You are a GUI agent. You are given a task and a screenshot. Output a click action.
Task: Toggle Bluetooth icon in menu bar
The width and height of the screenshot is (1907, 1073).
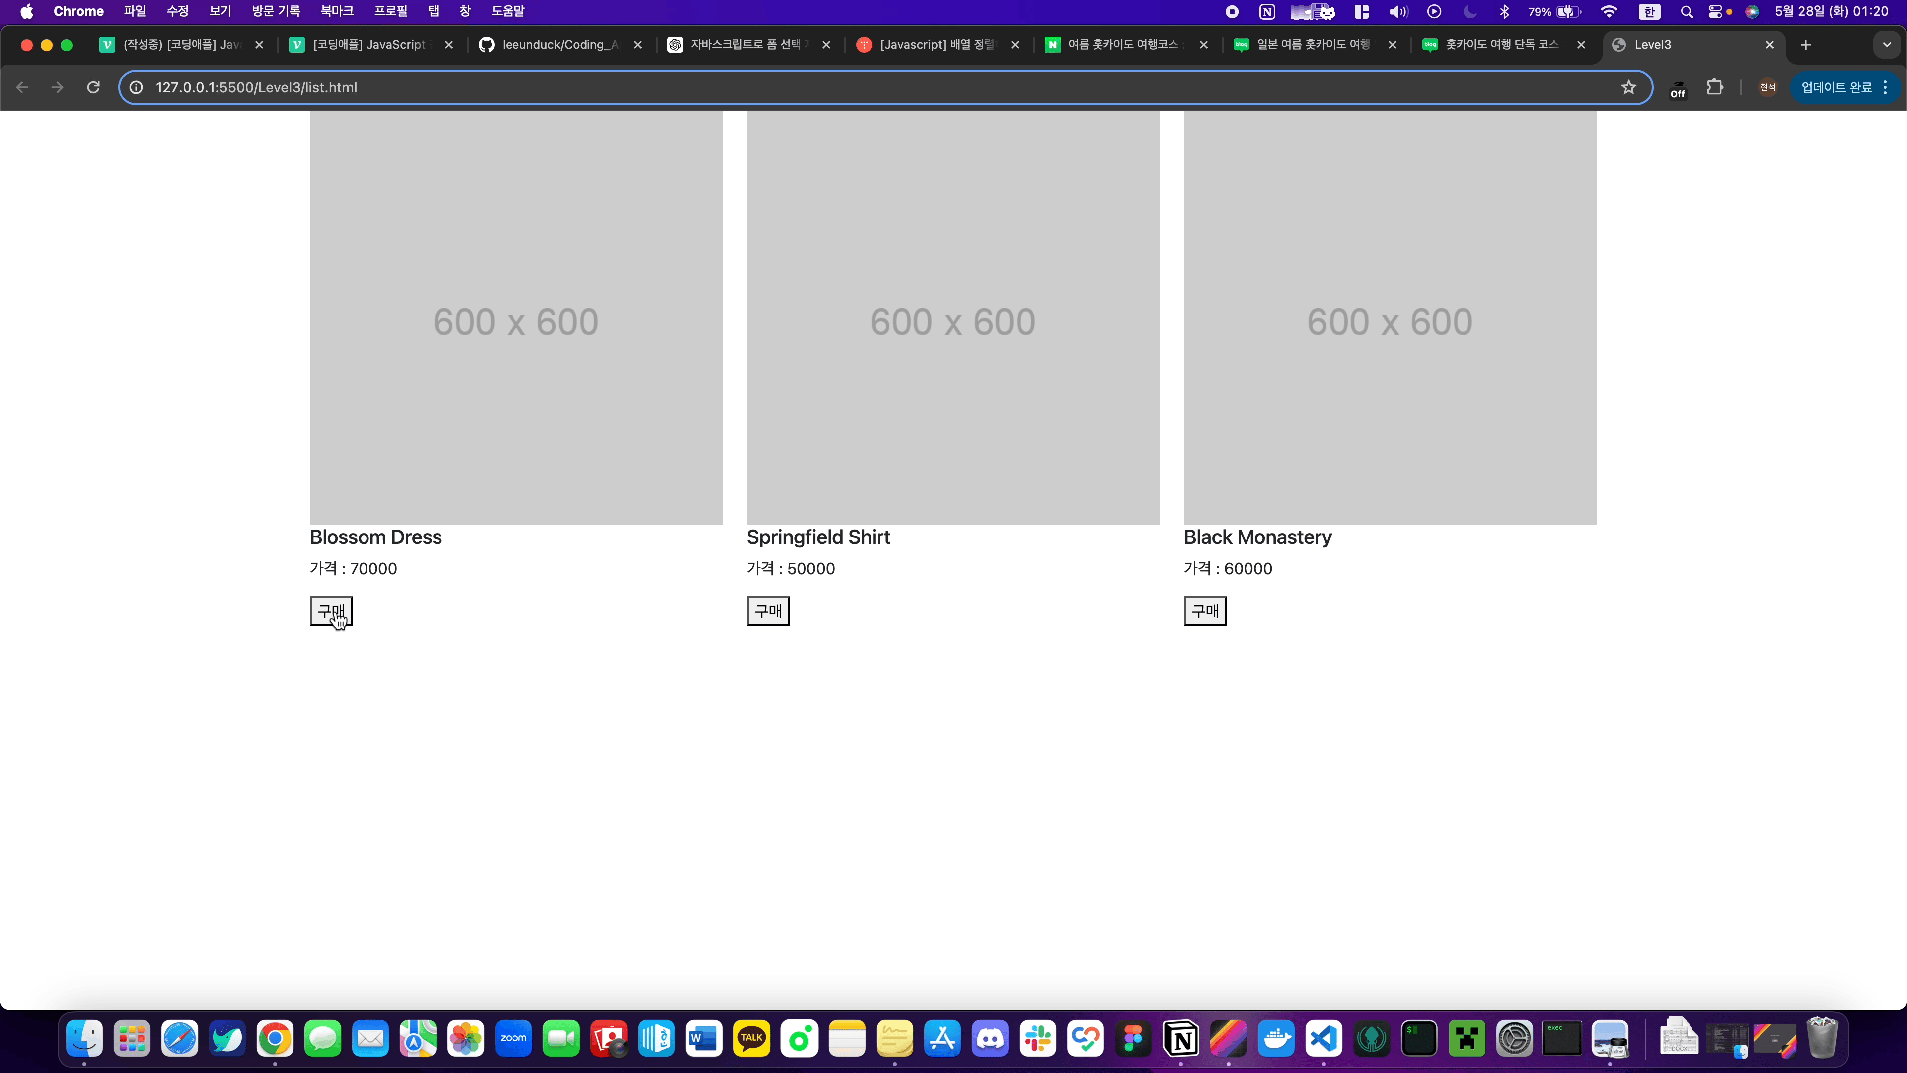pos(1504,11)
